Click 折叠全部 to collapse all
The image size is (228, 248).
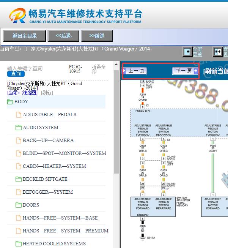point(99,69)
